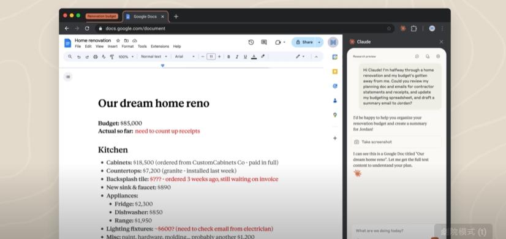Show document outline icon

pyautogui.click(x=68, y=77)
